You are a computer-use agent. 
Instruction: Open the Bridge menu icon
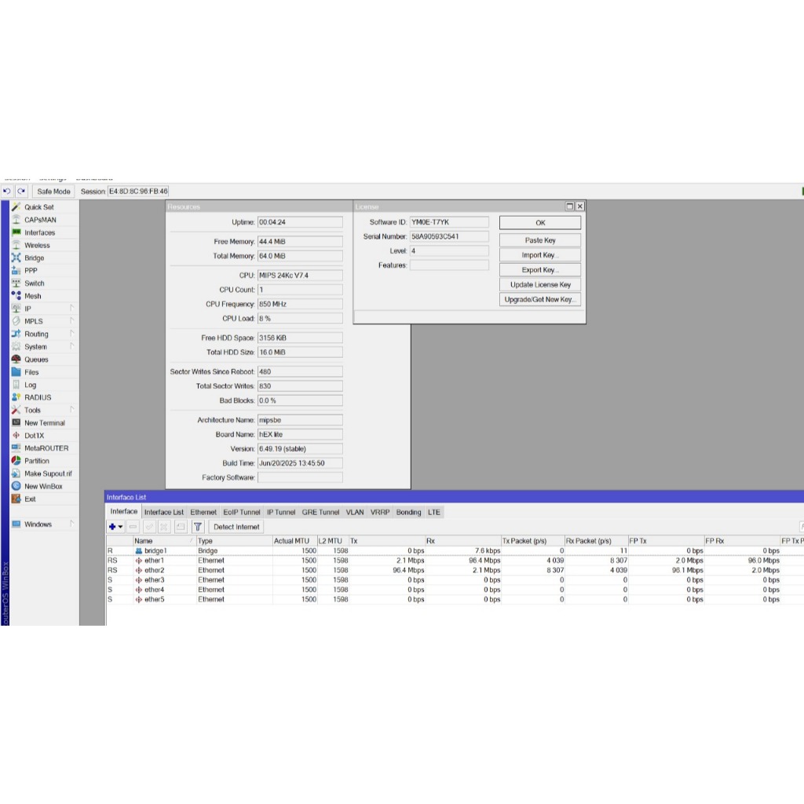click(x=16, y=258)
